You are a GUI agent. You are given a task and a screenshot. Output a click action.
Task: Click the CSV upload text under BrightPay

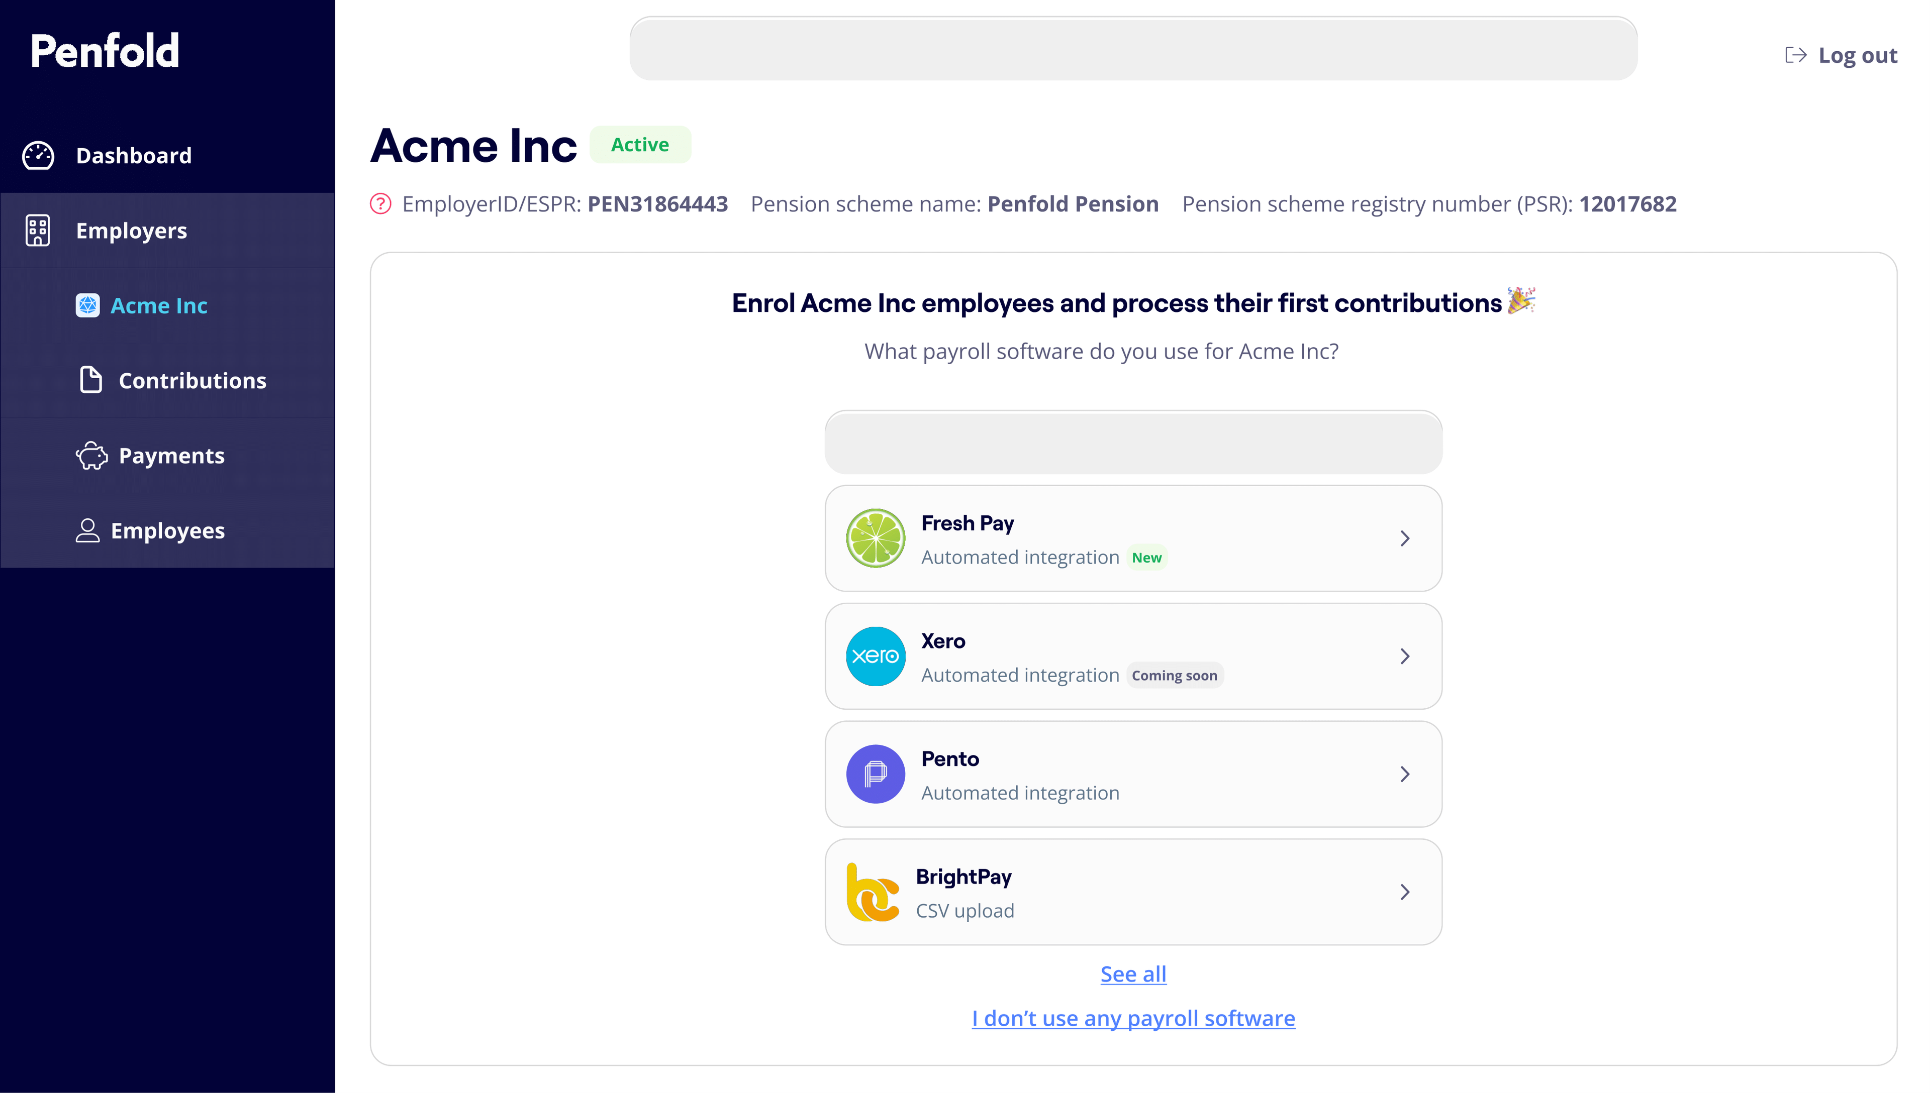(x=965, y=911)
